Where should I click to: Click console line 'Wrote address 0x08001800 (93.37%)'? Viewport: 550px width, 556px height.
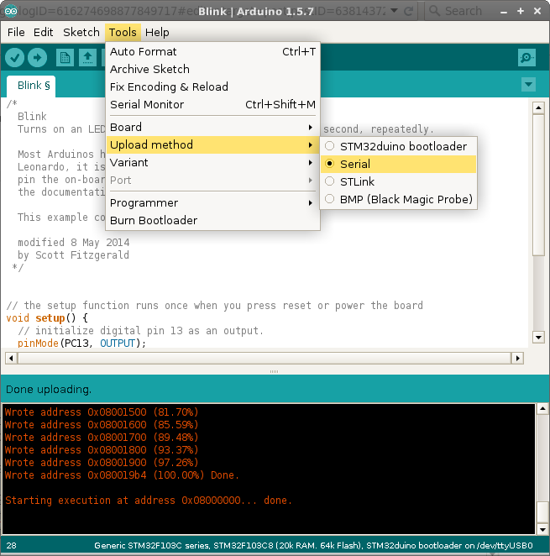[x=102, y=450]
